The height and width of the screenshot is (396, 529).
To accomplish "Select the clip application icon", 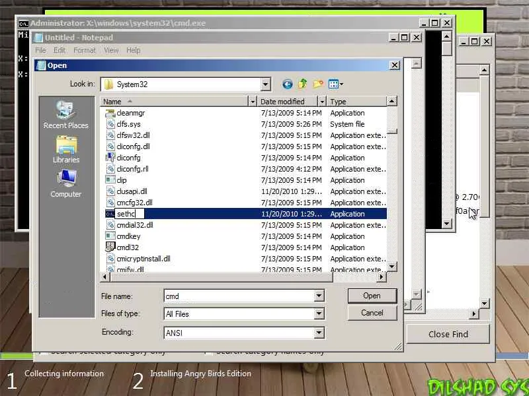I will click(x=110, y=180).
